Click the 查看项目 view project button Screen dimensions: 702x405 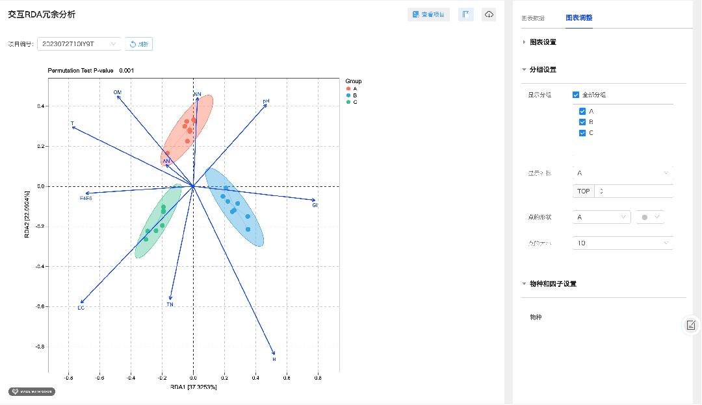[x=428, y=14]
